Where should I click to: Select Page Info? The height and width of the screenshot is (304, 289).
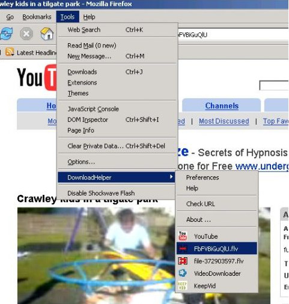point(117,130)
